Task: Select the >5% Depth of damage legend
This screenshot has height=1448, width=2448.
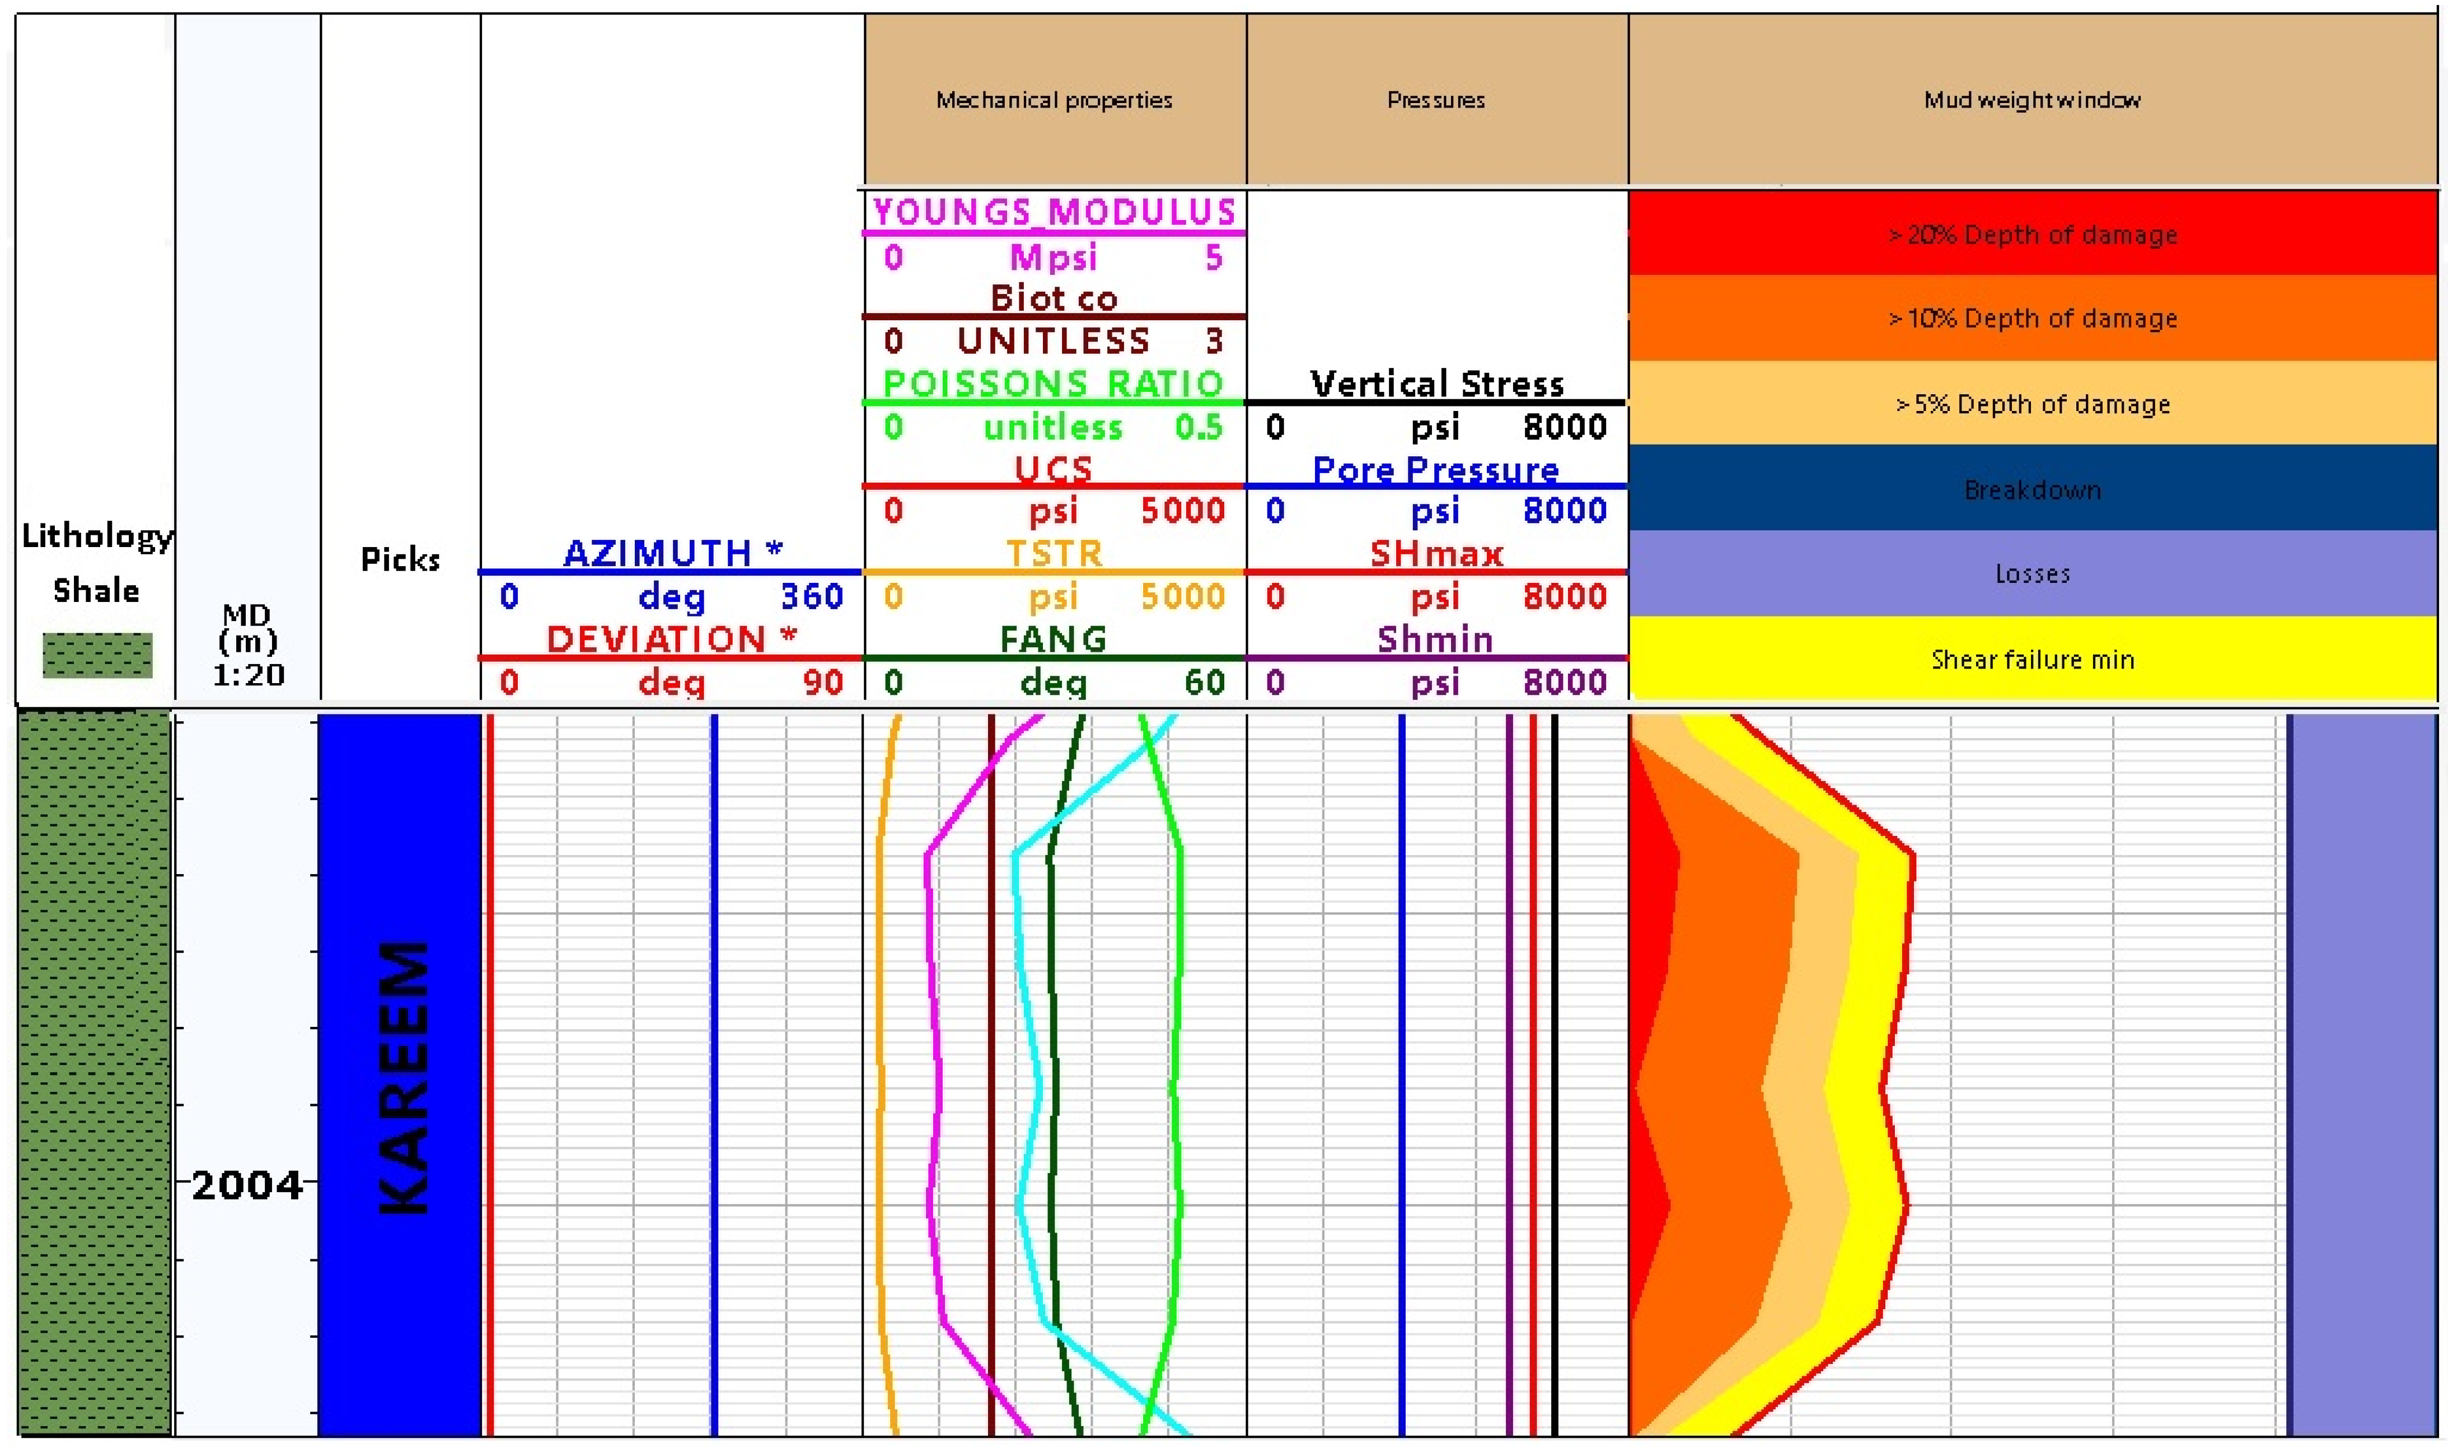Action: [2032, 404]
